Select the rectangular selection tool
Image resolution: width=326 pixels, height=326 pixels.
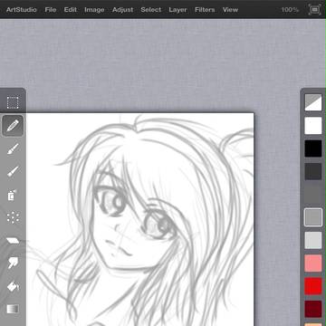click(13, 102)
